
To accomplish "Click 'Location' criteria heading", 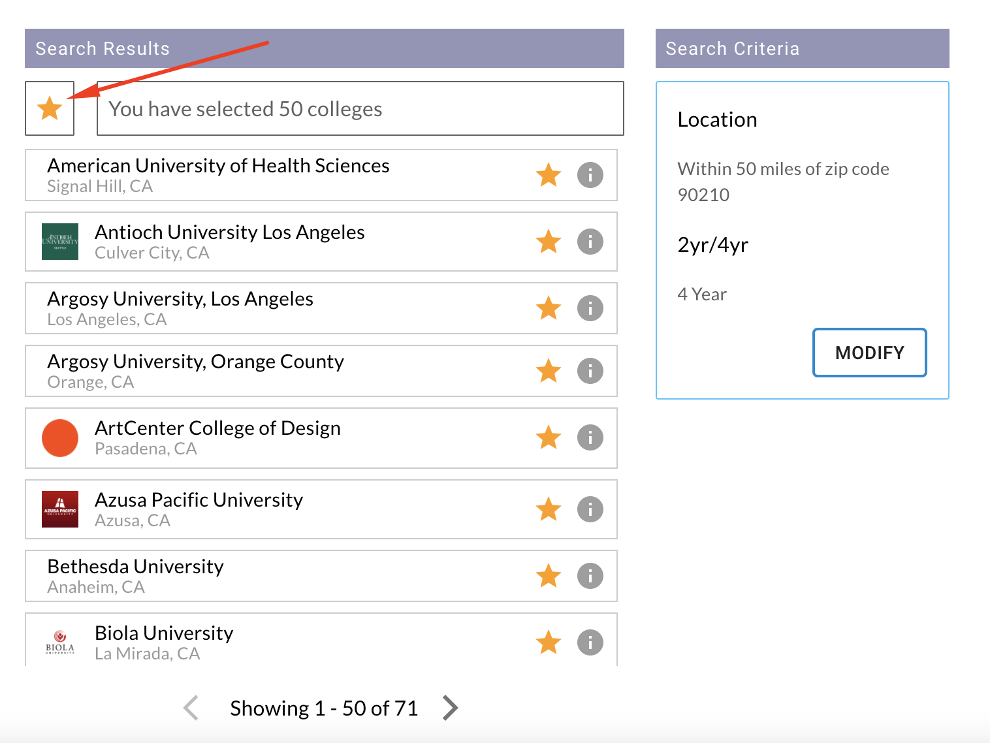I will click(718, 119).
